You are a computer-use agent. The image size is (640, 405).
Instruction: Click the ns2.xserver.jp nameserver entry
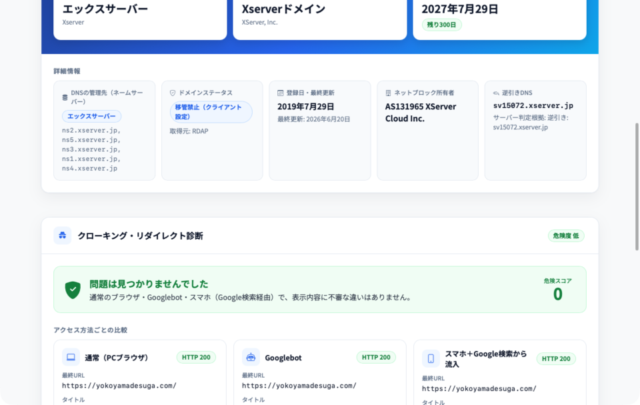point(91,131)
